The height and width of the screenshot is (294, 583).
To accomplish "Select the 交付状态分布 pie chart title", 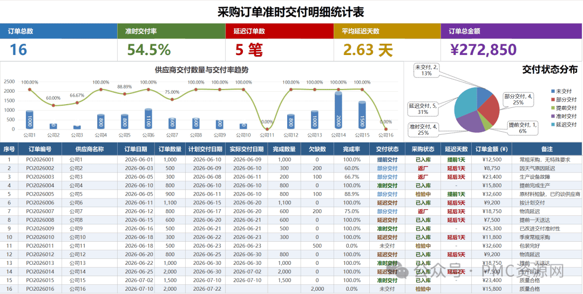I will point(550,70).
